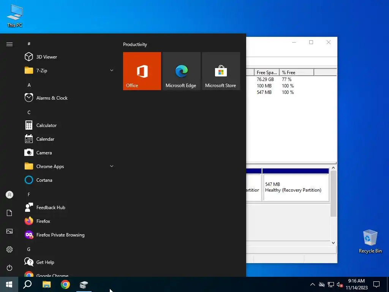Click the disk pane vertical scrollbar thumb
389x292 pixels.
click(333, 194)
